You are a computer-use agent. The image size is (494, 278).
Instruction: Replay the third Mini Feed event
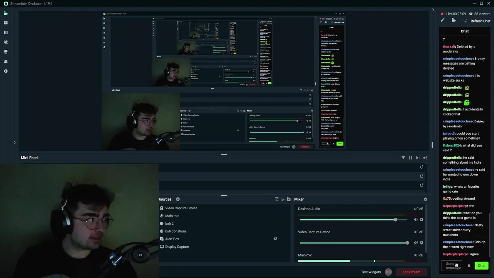421,185
